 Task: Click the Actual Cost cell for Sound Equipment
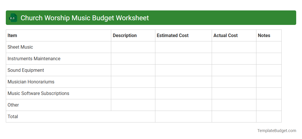(234, 70)
